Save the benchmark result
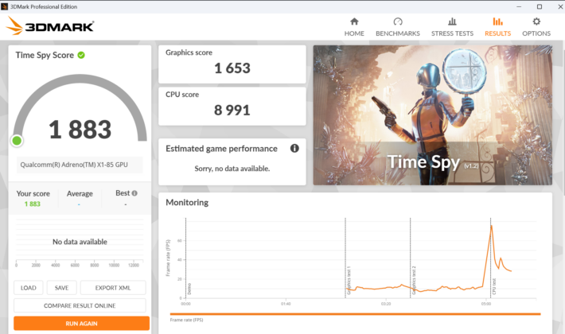 [x=61, y=288]
